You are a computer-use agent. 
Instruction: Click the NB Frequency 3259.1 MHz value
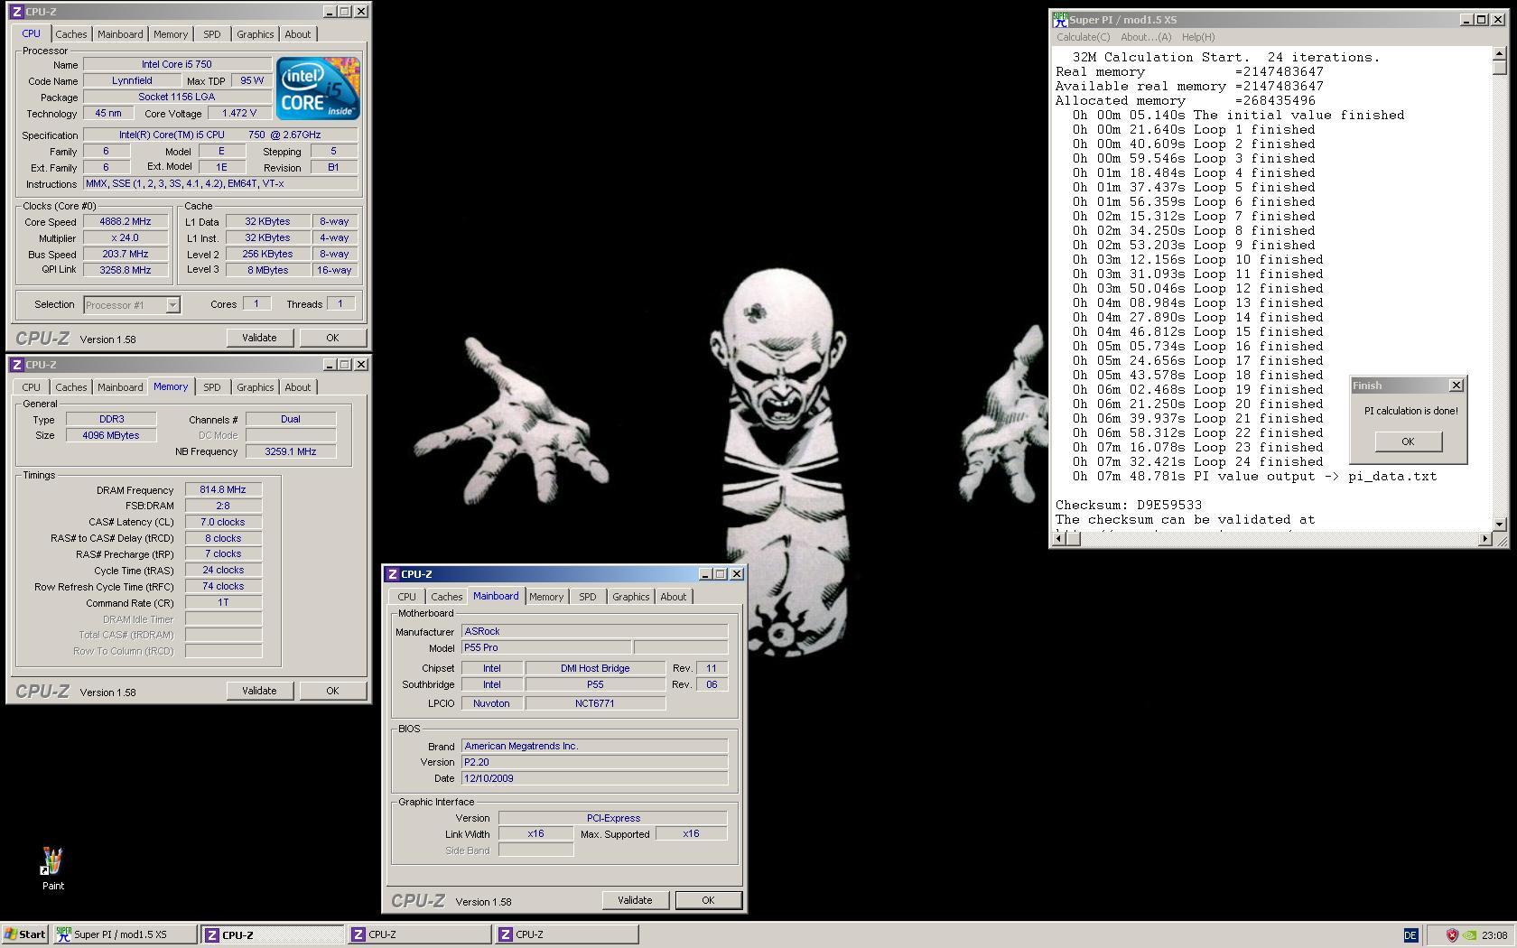tap(291, 451)
